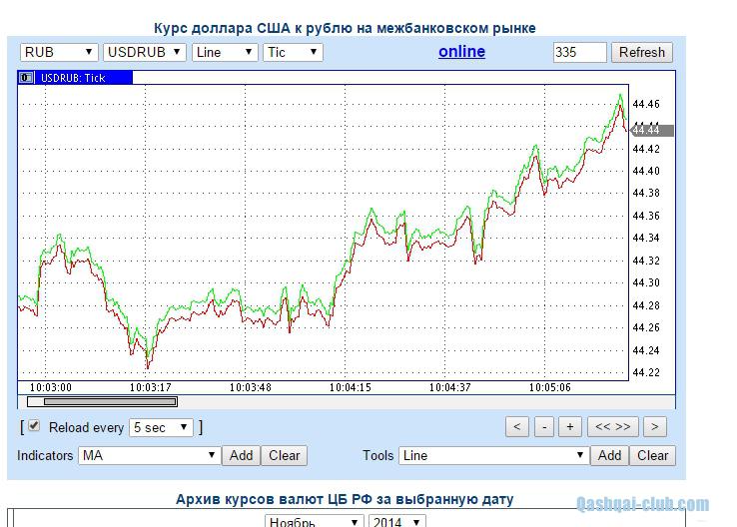Expand the USDRUB pair dropdown
The height and width of the screenshot is (527, 737).
tap(145, 52)
